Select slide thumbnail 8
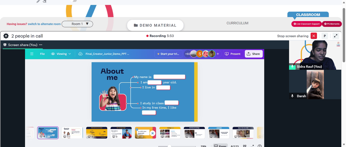Screen dimensions: 346x147 click(97, 133)
